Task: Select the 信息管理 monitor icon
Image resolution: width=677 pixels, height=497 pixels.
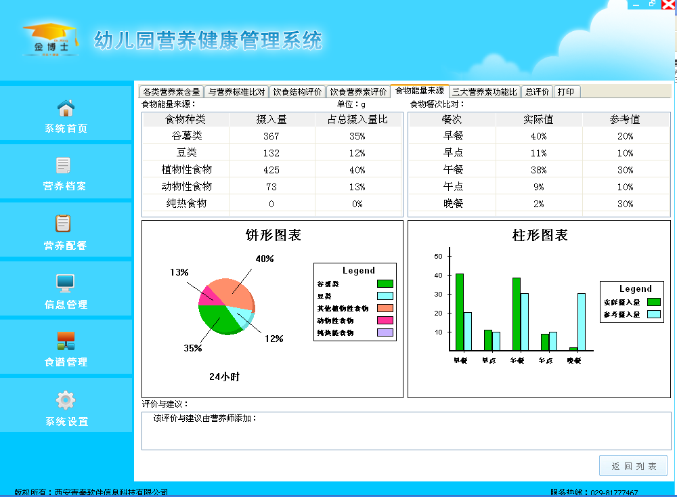Action: 66,282
